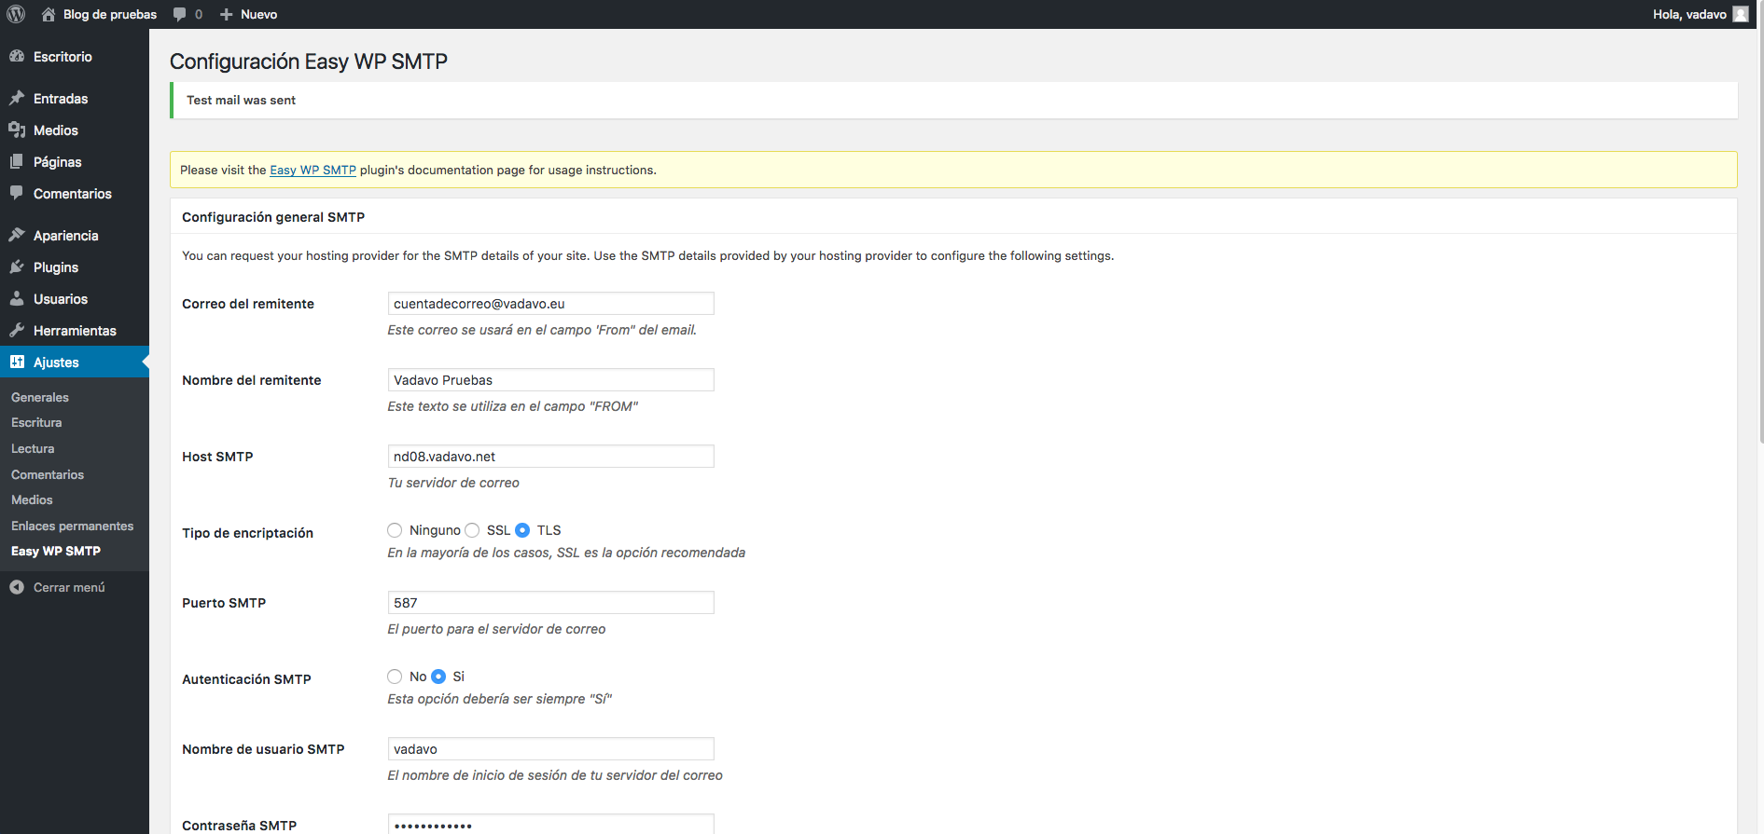Click the Apariencia brush icon
The height and width of the screenshot is (834, 1764).
[17, 235]
